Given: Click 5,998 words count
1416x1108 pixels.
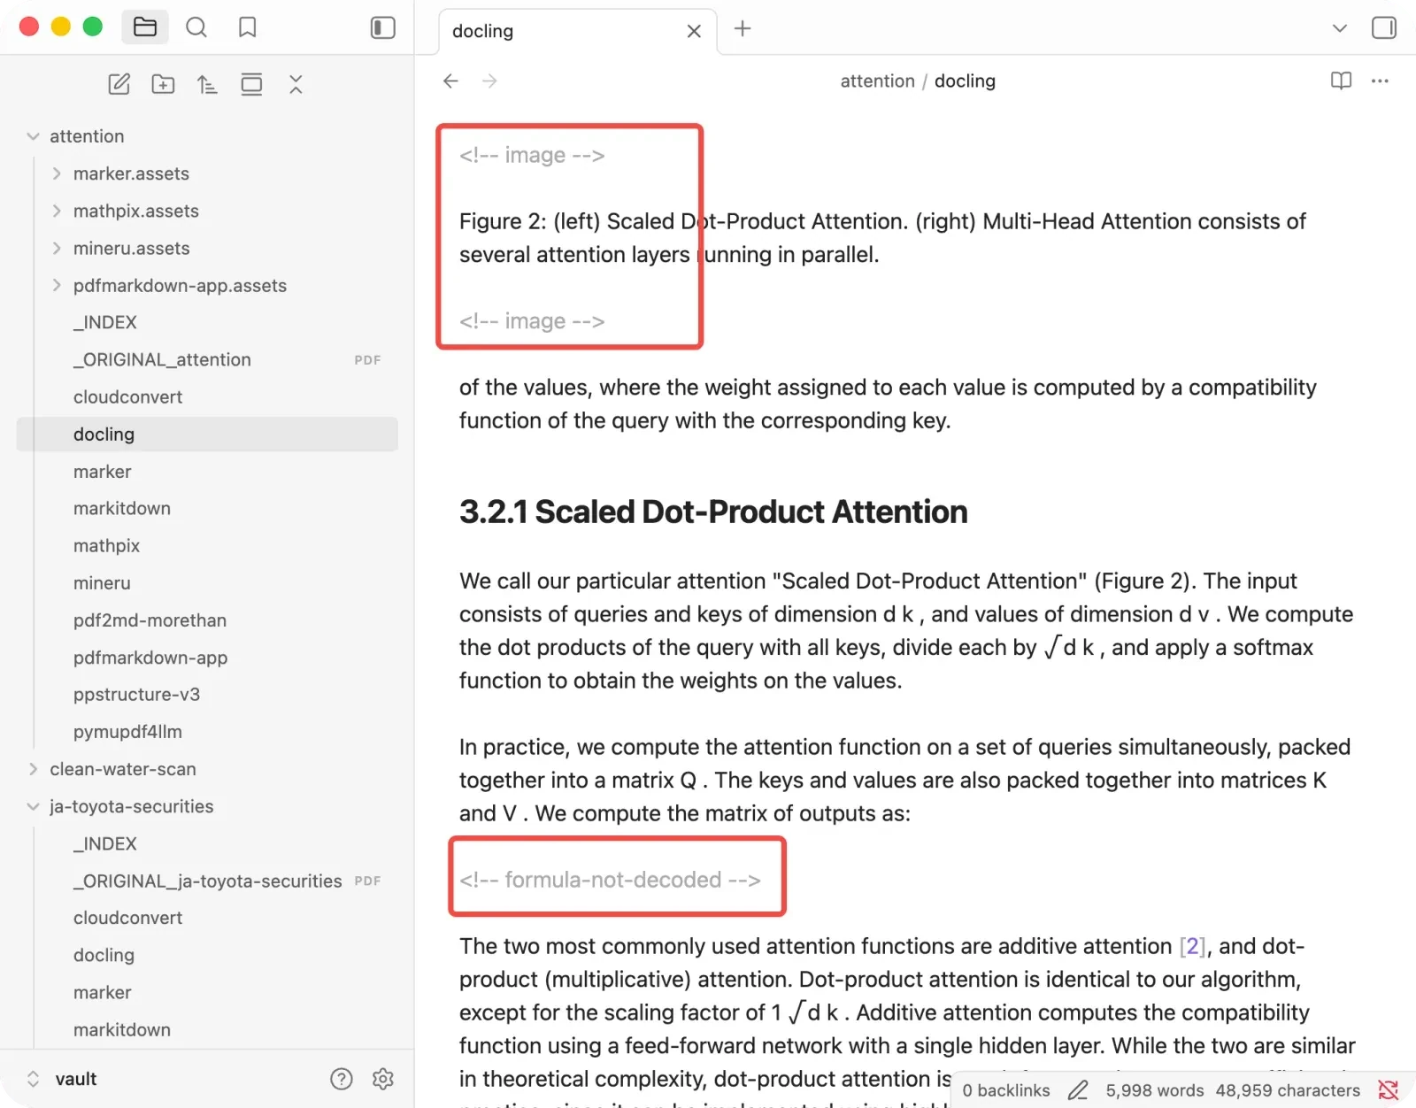Looking at the screenshot, I should pyautogui.click(x=1155, y=1090).
